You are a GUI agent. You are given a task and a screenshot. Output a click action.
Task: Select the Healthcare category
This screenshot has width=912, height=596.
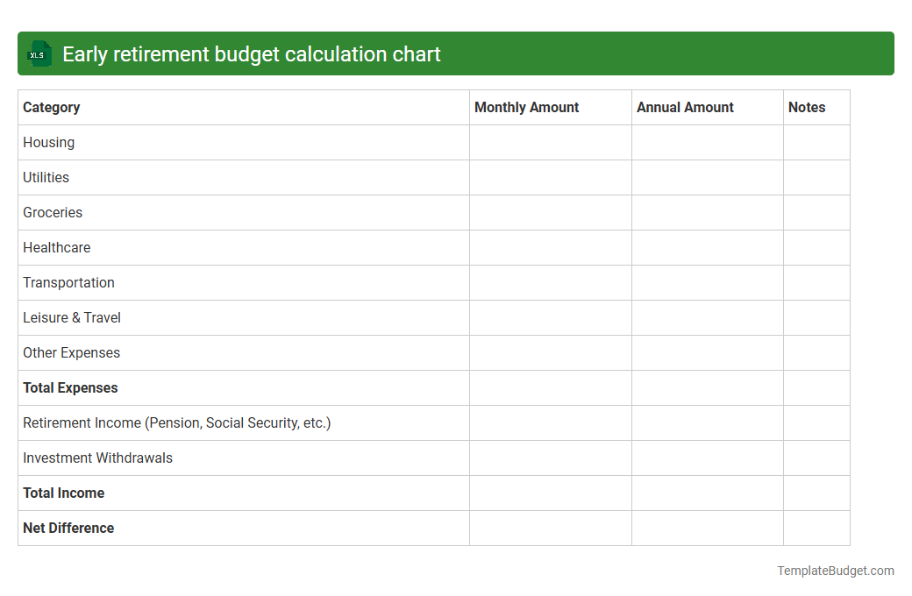(x=56, y=247)
